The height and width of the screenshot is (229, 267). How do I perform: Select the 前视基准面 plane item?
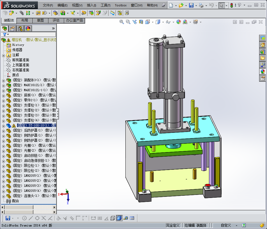point(20,60)
